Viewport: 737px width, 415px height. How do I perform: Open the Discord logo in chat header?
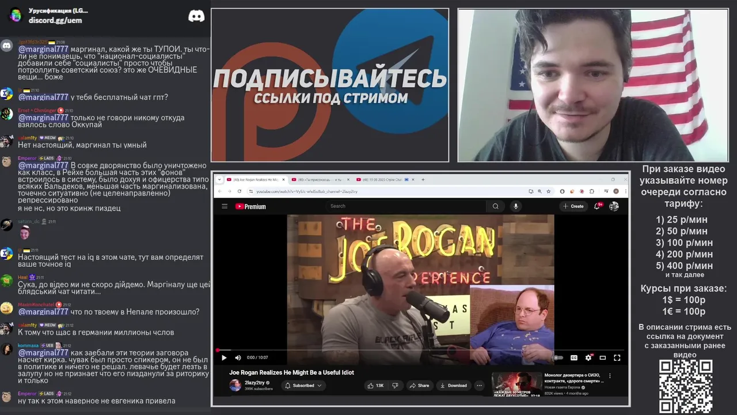pos(196,16)
